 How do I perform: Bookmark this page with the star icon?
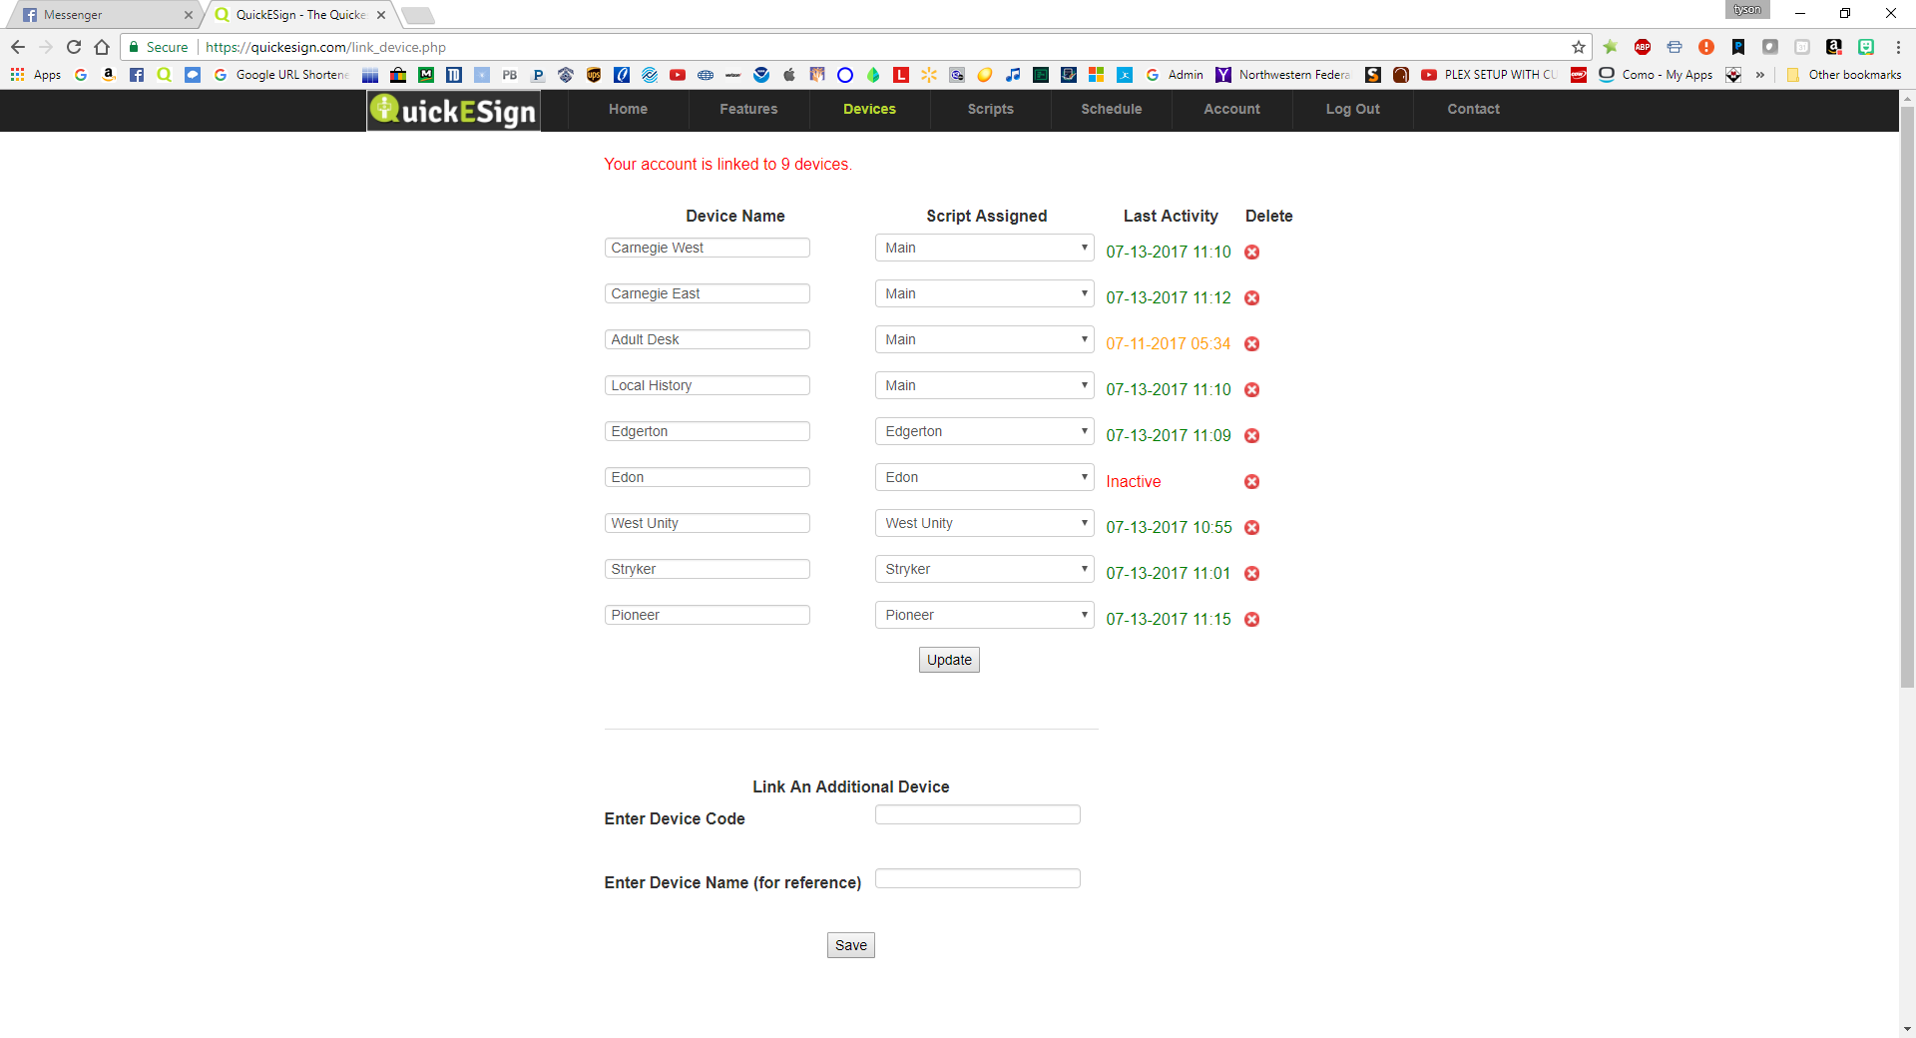click(x=1578, y=47)
